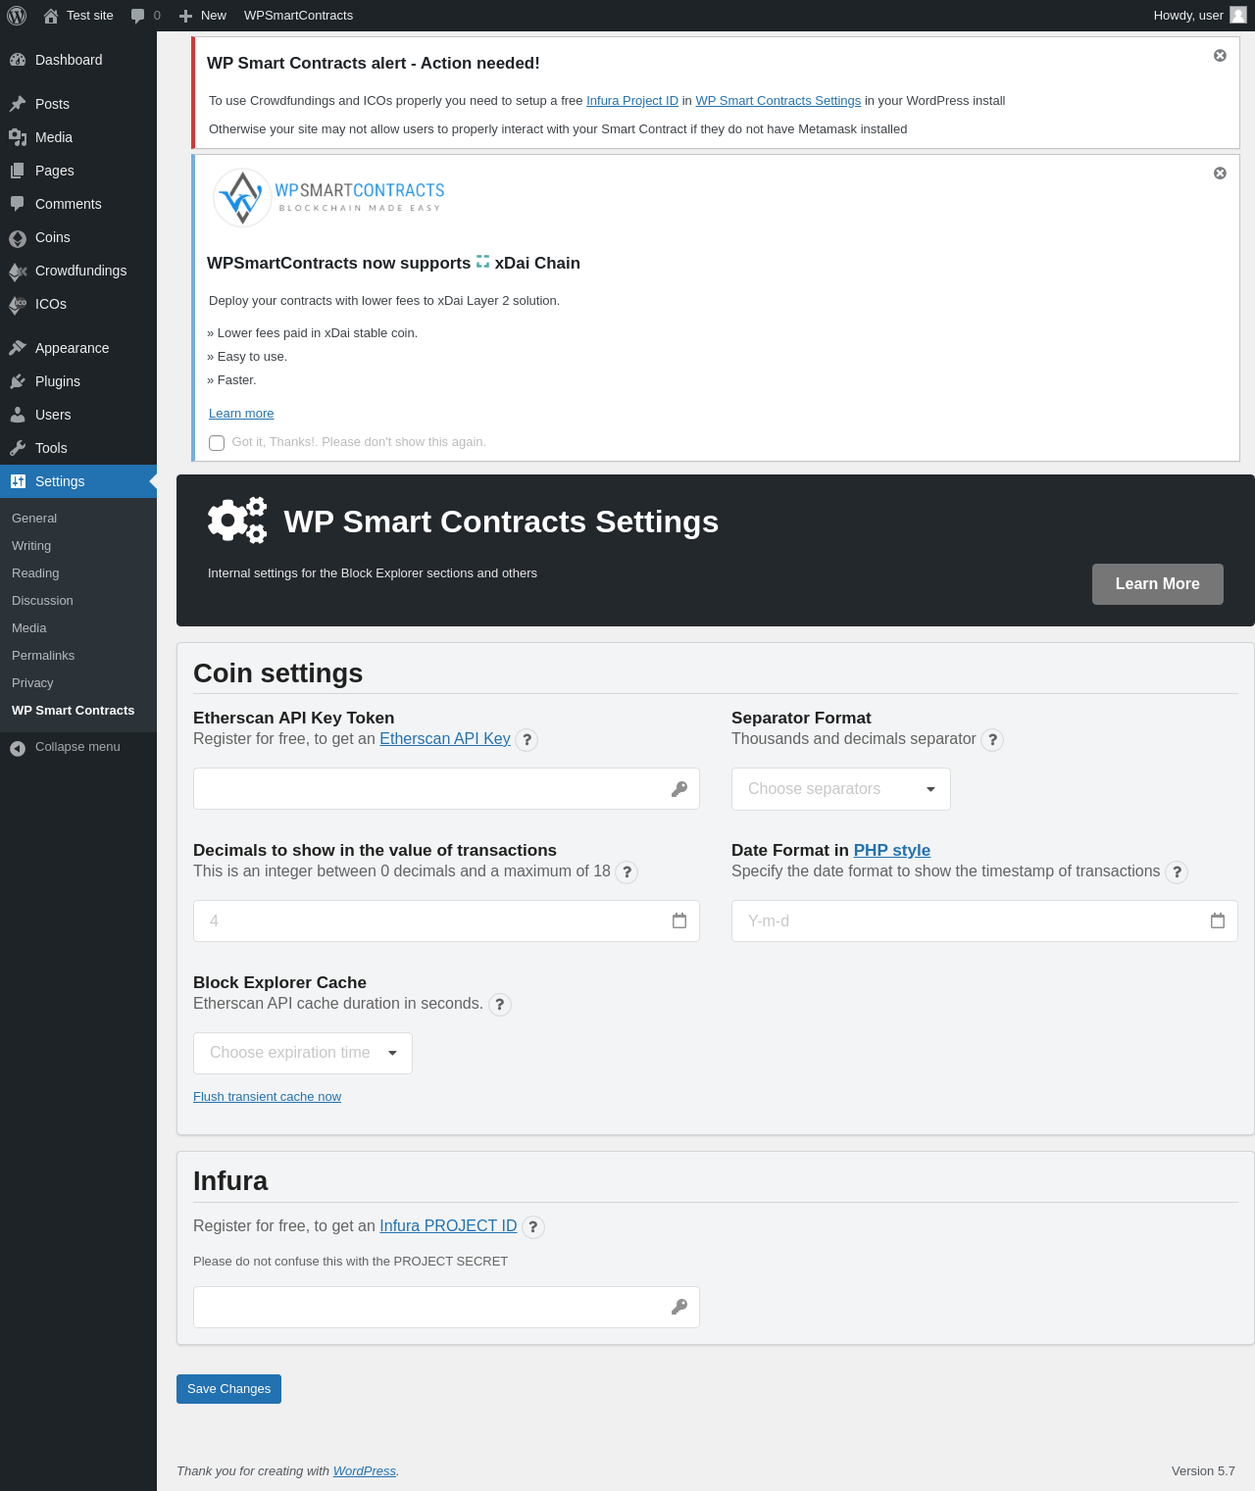Collapse menu in the admin sidebar
The width and height of the screenshot is (1255, 1491).
(78, 747)
